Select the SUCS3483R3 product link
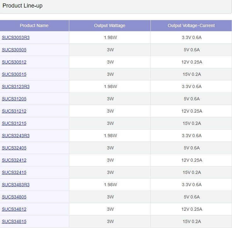The height and width of the screenshot is (228, 232). pos(16,185)
